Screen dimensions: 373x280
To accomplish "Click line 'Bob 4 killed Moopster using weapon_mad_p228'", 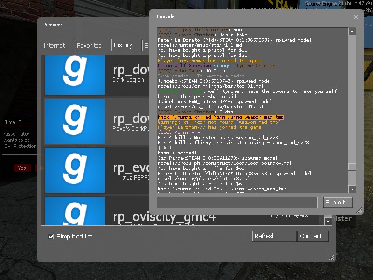I will tap(218, 137).
